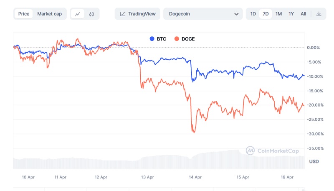Click the 14 Apr date marker

coord(195,177)
